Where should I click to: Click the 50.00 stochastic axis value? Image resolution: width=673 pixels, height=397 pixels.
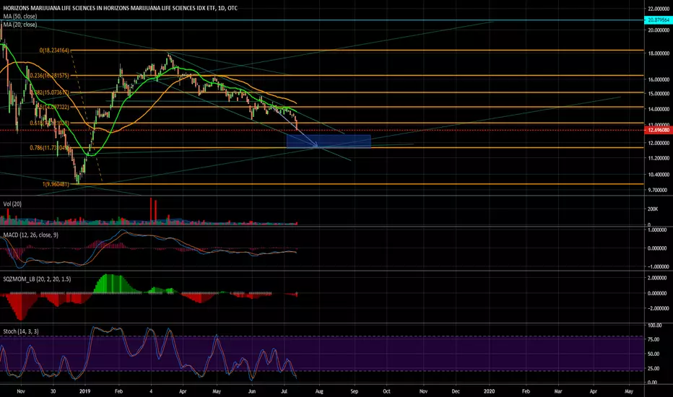pos(654,354)
